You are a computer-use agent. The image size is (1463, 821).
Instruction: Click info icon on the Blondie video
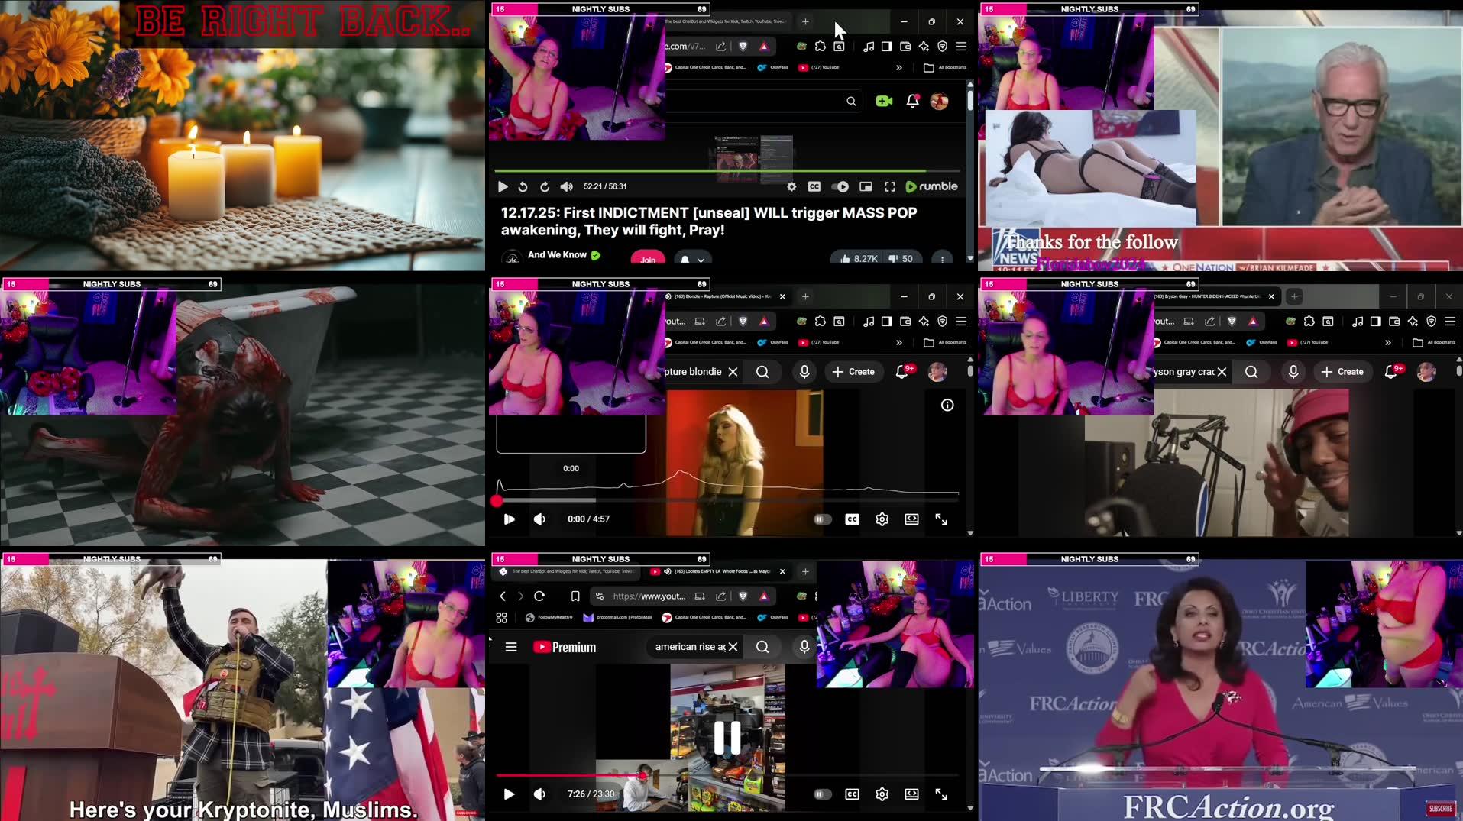point(947,406)
